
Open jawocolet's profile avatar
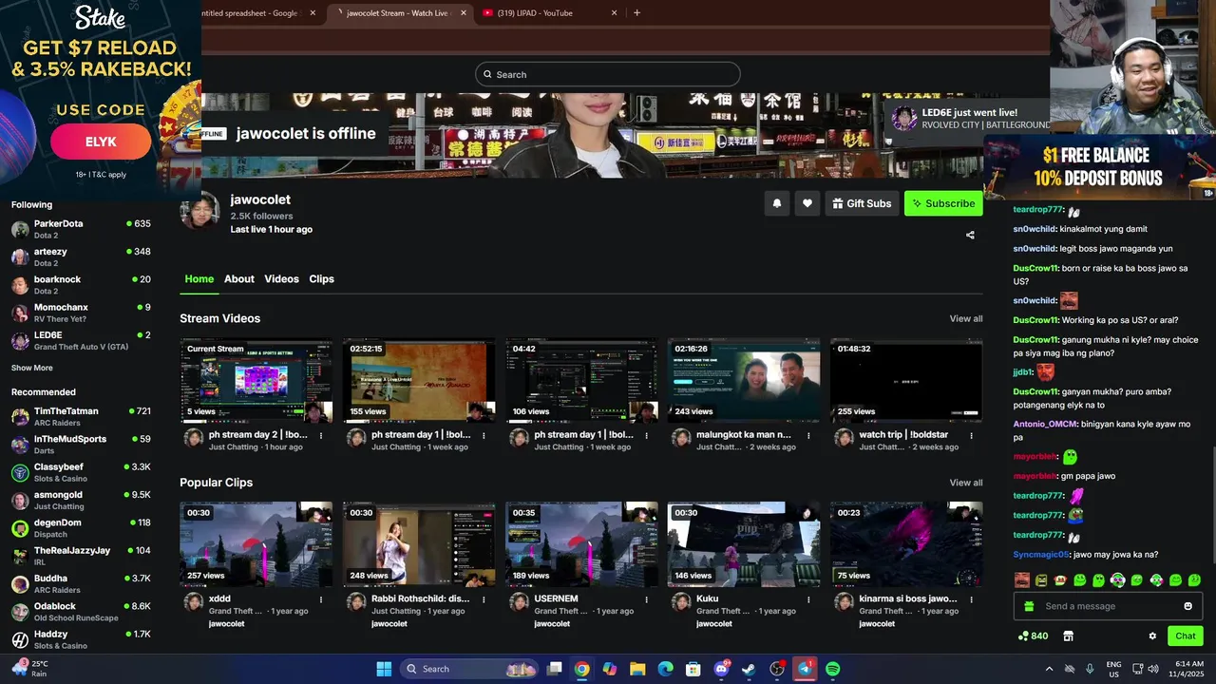[x=199, y=211]
